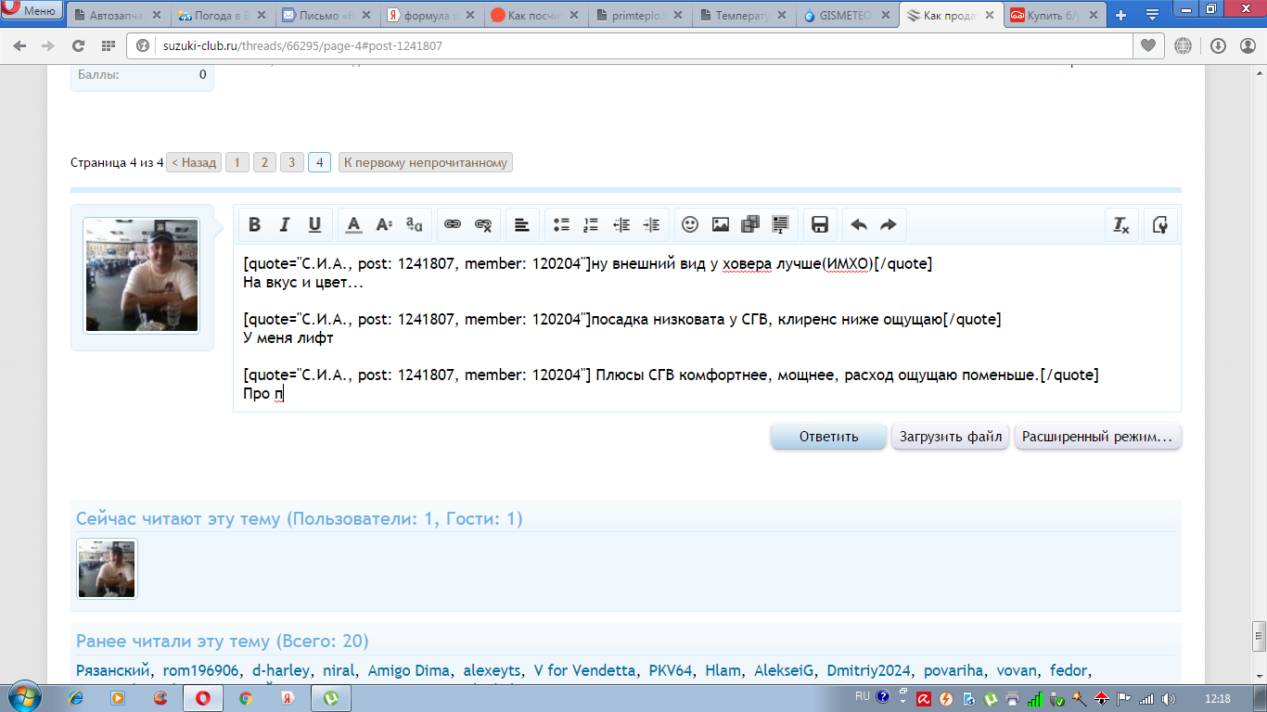
Task: Click the Ответить button
Action: tap(828, 437)
